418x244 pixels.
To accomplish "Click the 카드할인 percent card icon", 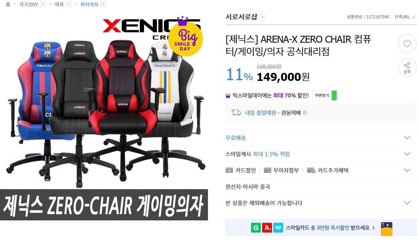I will point(229,170).
